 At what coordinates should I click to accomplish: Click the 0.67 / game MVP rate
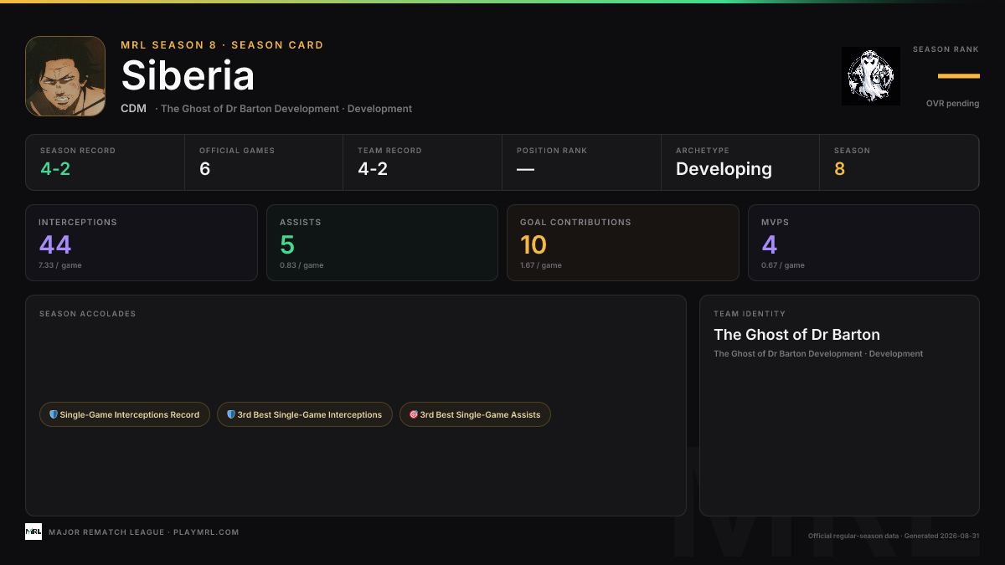783,265
